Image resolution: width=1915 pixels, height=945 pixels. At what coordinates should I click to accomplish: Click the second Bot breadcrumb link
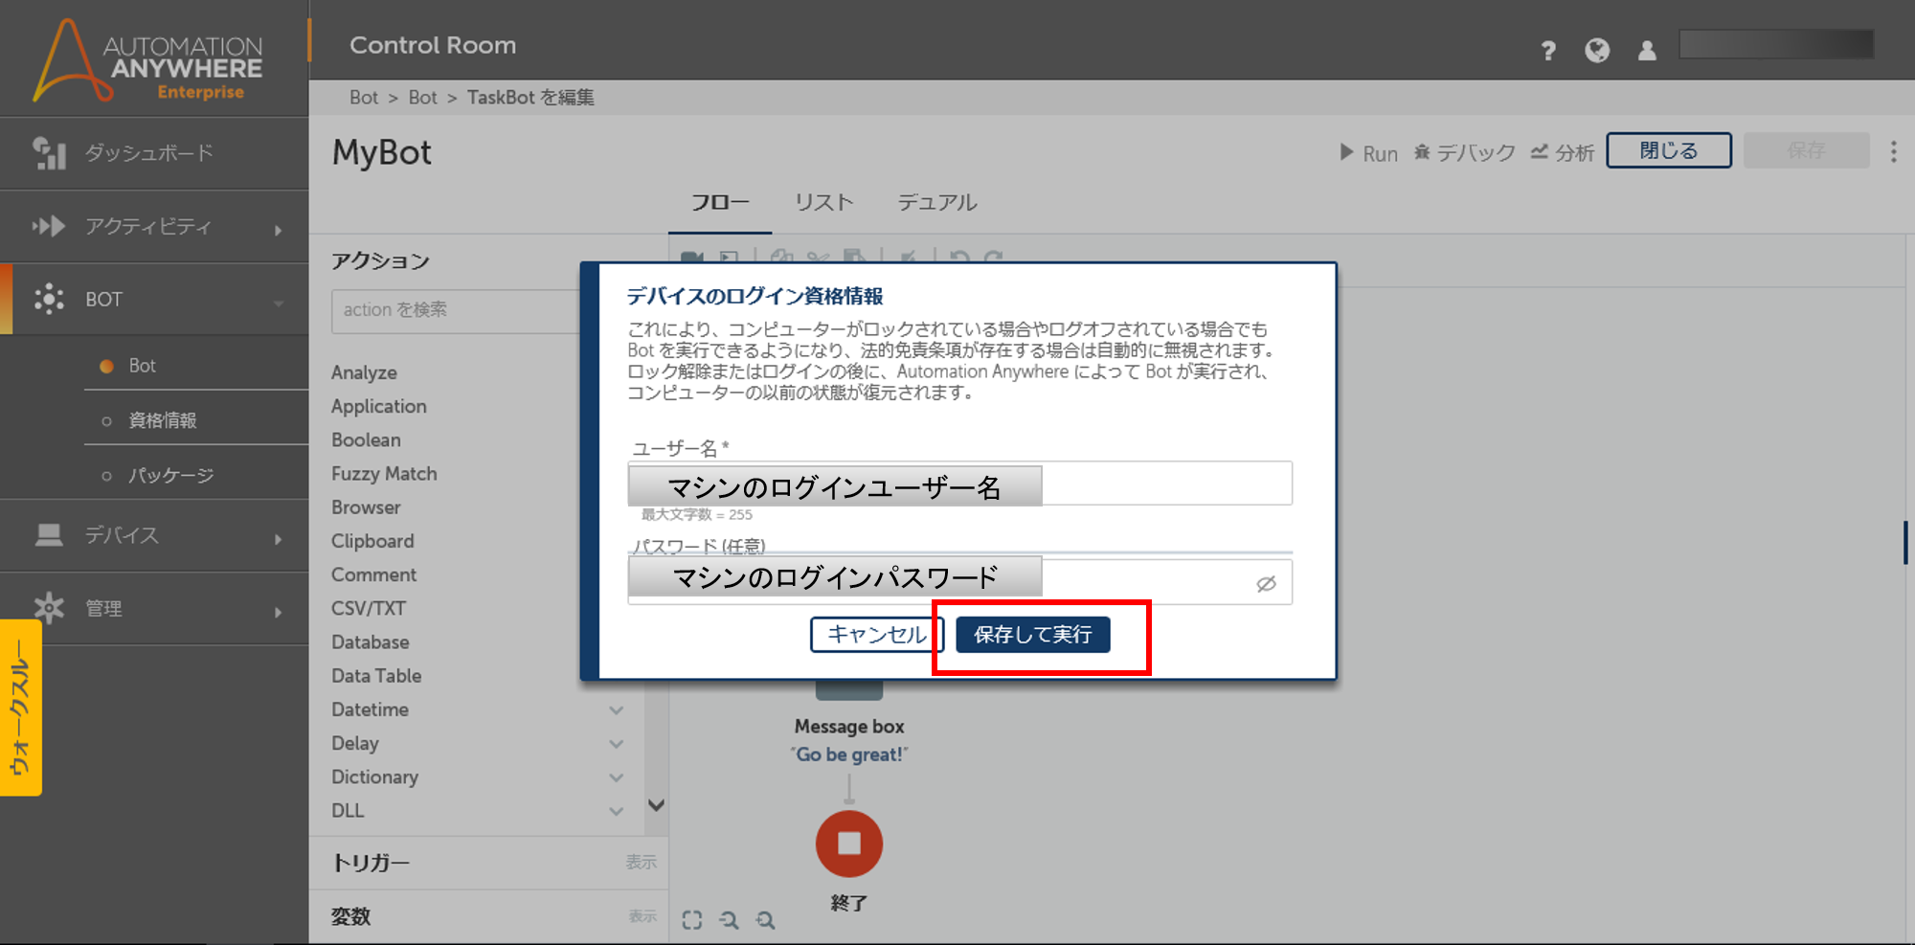(x=422, y=97)
